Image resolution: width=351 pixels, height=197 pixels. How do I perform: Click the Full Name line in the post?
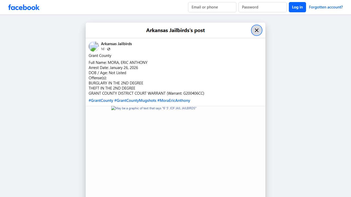tap(118, 63)
